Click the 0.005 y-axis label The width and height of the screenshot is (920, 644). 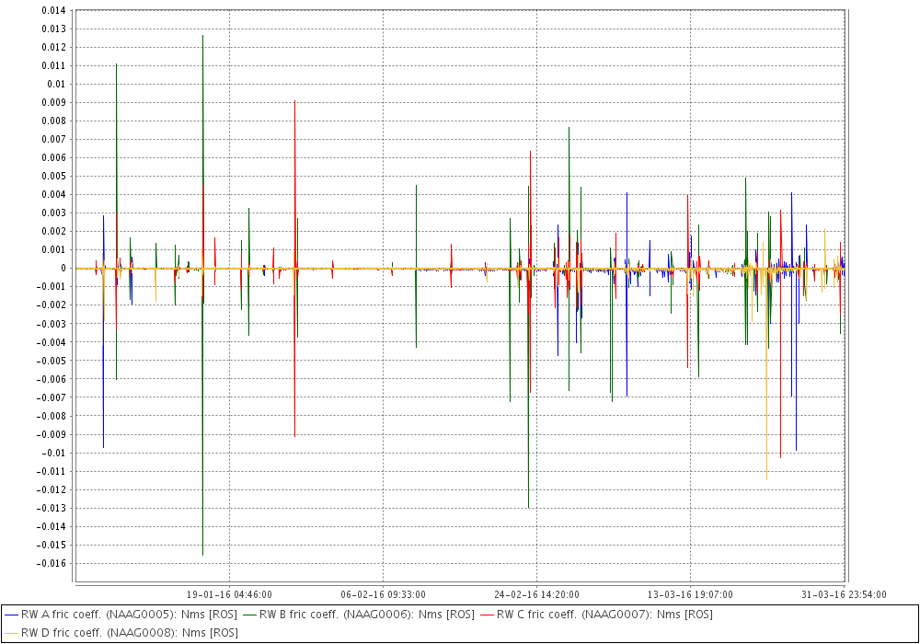click(54, 177)
